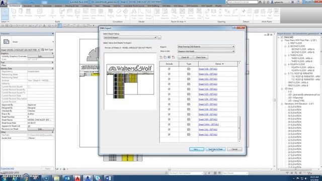Select the Window tool in Revit ribbon
The image size is (322, 181).
28,13
